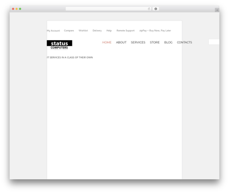Open the Remote Support link
229x193 pixels.
tap(125, 31)
